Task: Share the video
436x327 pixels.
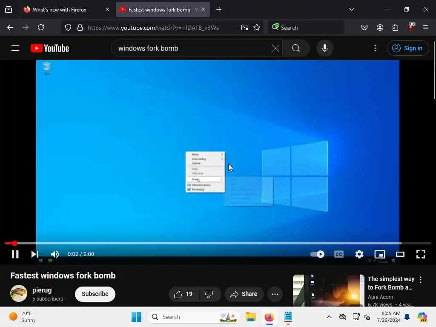Action: (244, 294)
